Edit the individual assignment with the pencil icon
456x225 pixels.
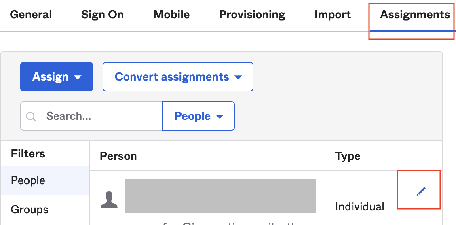pyautogui.click(x=421, y=191)
